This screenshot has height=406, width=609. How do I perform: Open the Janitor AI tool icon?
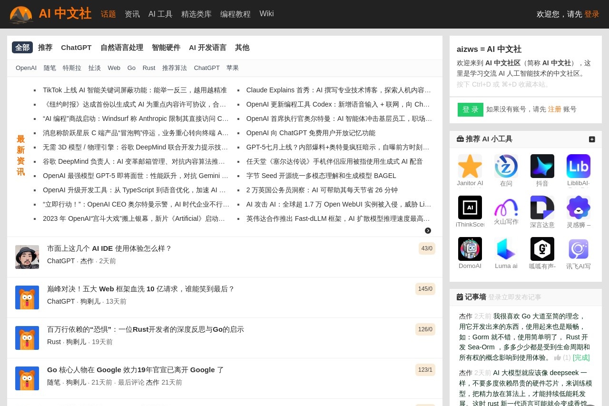pos(470,166)
